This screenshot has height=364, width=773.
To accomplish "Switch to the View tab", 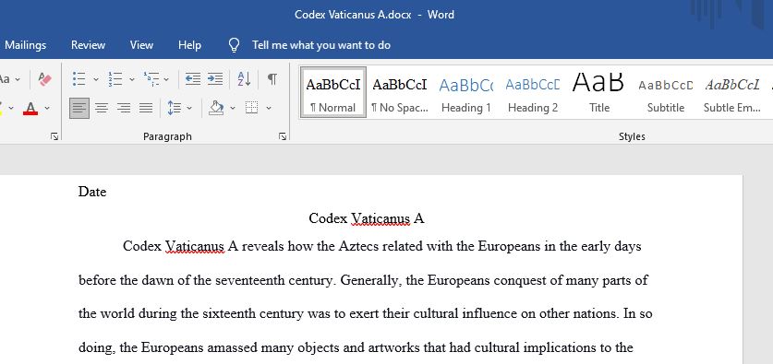I will pos(141,45).
